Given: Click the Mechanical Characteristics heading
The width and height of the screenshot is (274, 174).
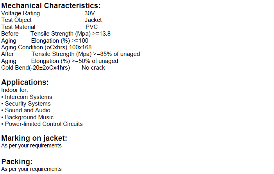Looking at the screenshot, I should (x=51, y=5).
